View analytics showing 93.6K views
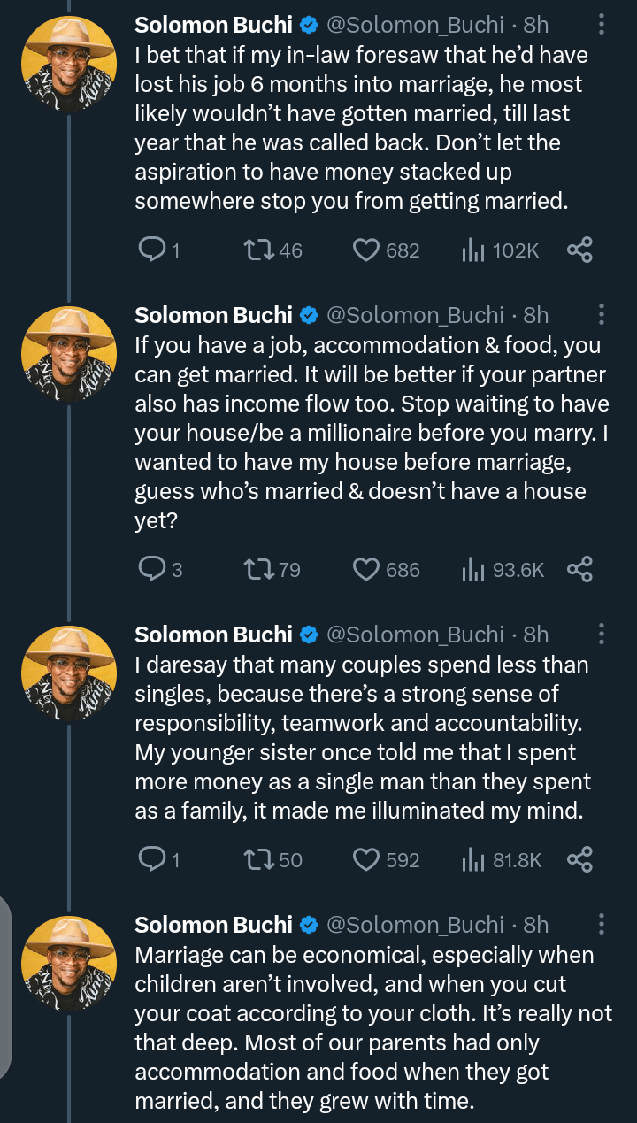The image size is (637, 1123). pyautogui.click(x=503, y=570)
